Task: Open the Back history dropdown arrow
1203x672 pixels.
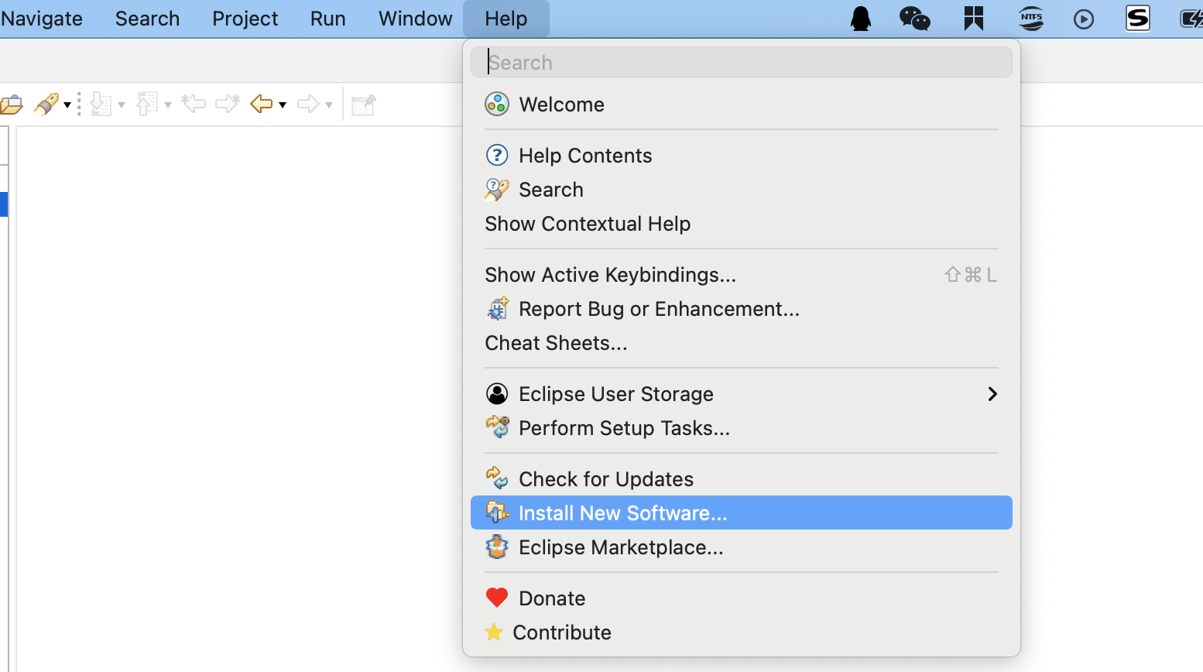Action: [283, 105]
